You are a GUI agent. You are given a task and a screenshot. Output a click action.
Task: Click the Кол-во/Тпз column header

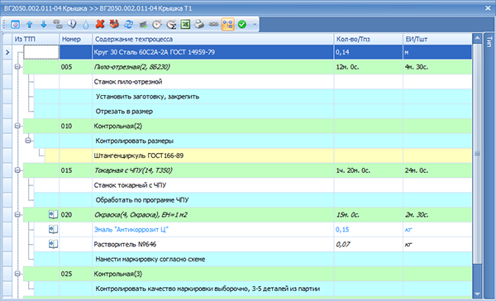click(x=368, y=39)
